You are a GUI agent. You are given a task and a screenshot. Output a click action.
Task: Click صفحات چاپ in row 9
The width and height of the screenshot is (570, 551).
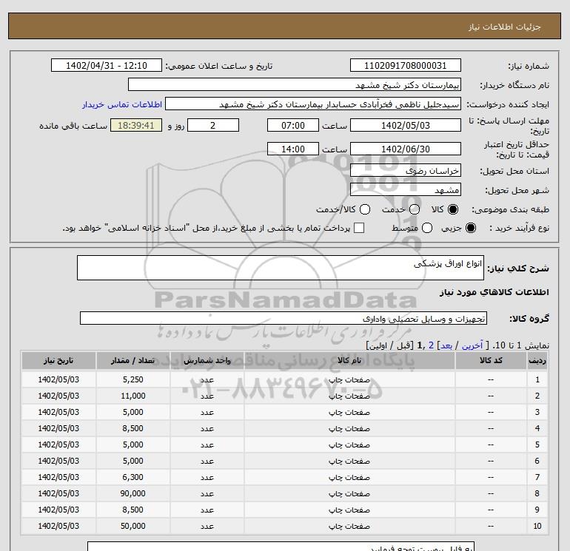(349, 510)
